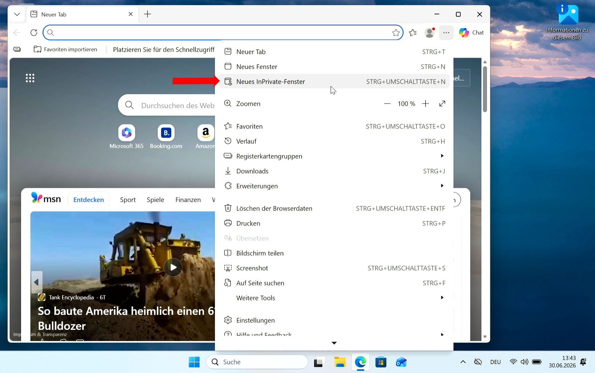This screenshot has width=595, height=373.
Task: Increase zoom with the plus button
Action: pyautogui.click(x=426, y=104)
